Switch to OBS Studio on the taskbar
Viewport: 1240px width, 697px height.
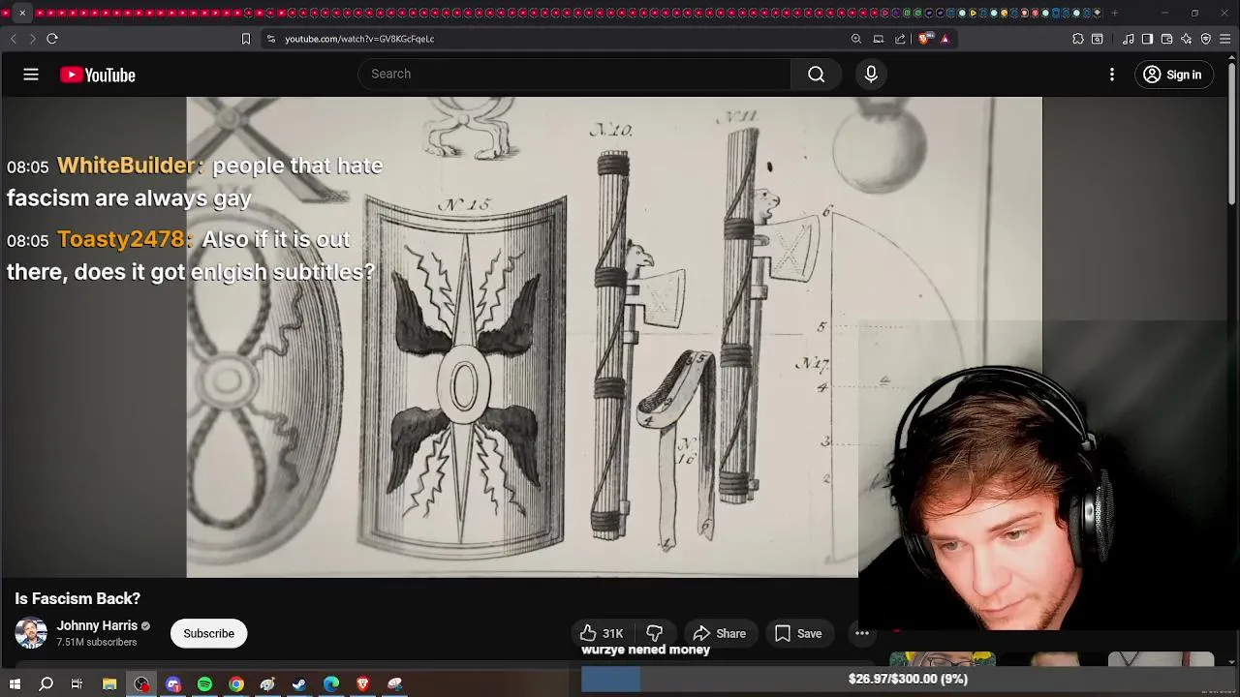point(141,684)
